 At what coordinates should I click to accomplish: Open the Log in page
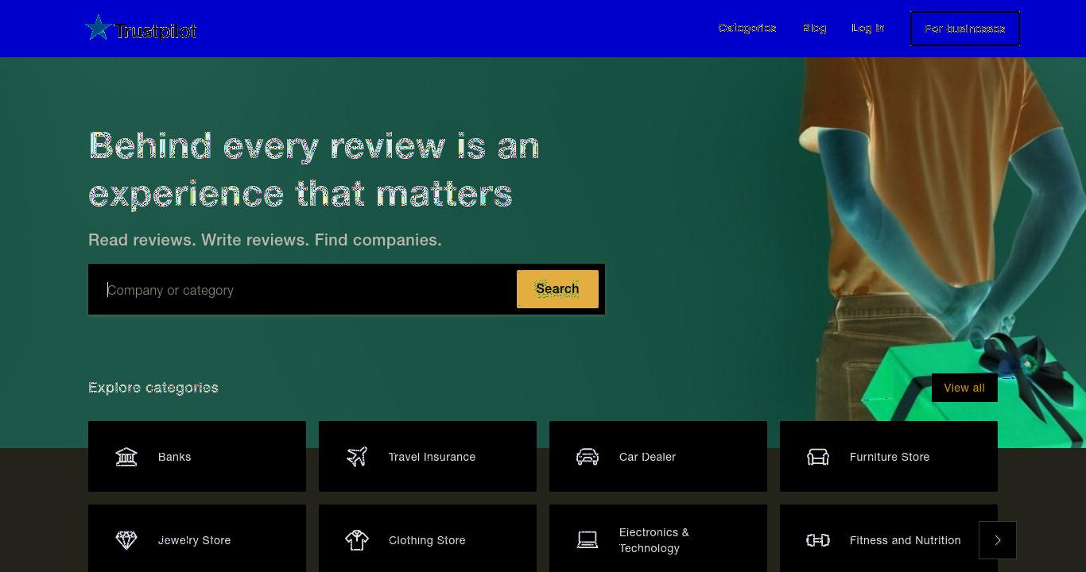pyautogui.click(x=868, y=28)
